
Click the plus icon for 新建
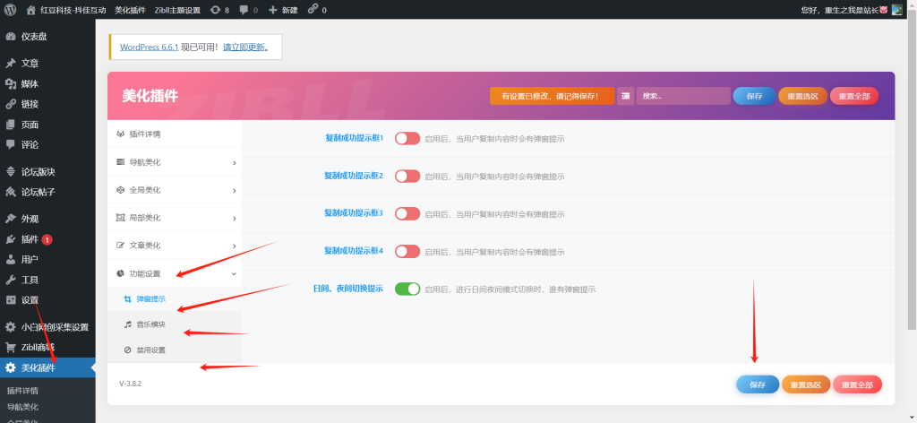point(272,9)
